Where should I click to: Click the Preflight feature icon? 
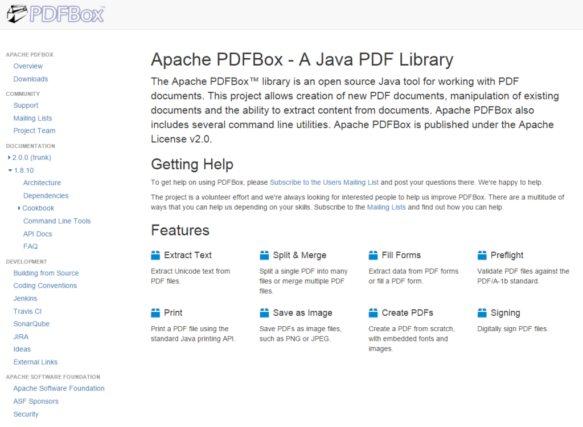(482, 255)
